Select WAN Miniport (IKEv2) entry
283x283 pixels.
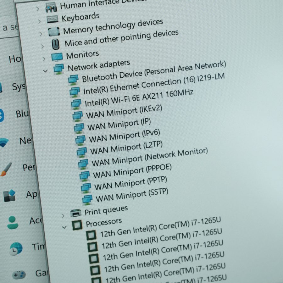pyautogui.click(x=124, y=112)
